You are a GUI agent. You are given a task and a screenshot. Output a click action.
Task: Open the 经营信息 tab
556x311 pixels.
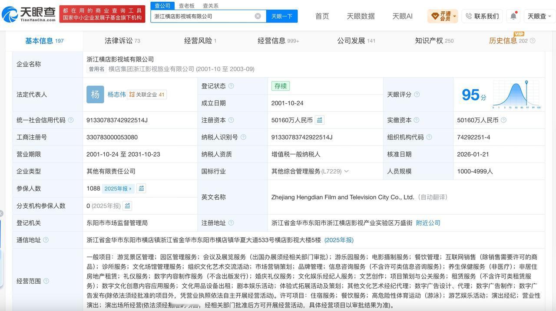[278, 41]
